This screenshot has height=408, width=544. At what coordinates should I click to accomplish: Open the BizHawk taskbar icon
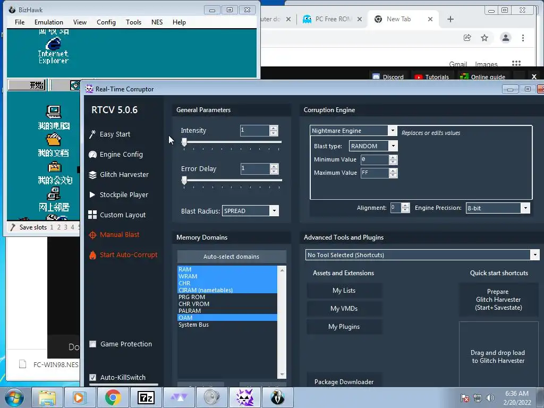277,397
